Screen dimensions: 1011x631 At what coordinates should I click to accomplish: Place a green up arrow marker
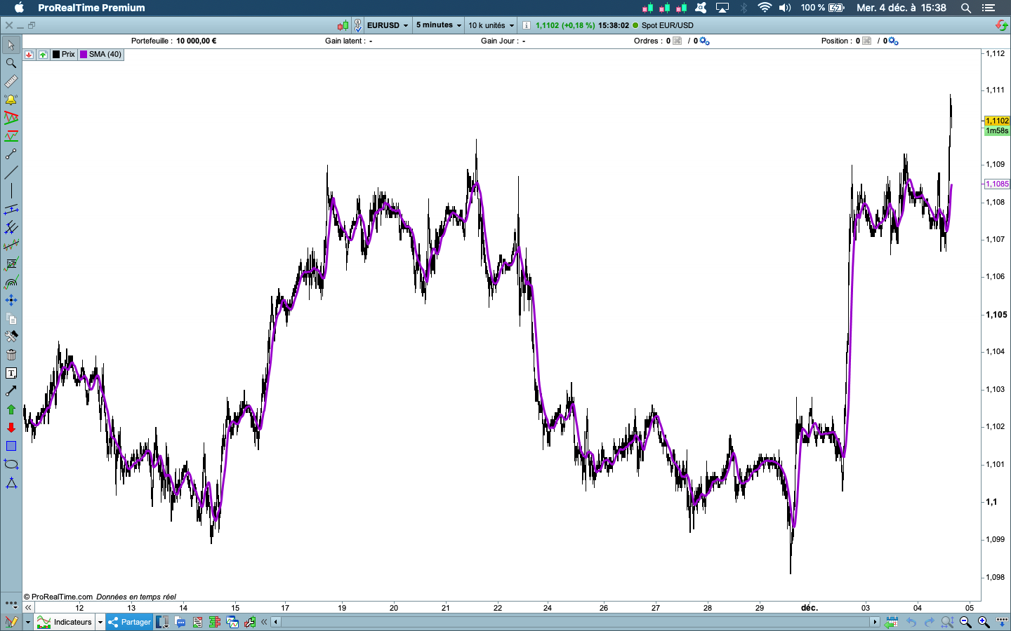point(11,409)
